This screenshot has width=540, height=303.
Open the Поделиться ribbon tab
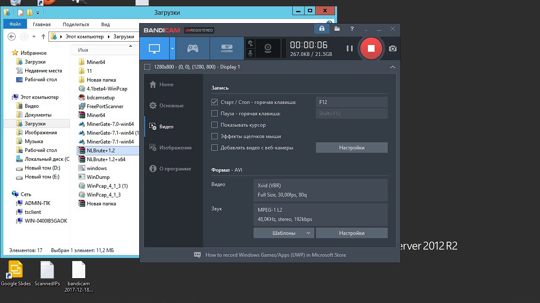(76, 24)
